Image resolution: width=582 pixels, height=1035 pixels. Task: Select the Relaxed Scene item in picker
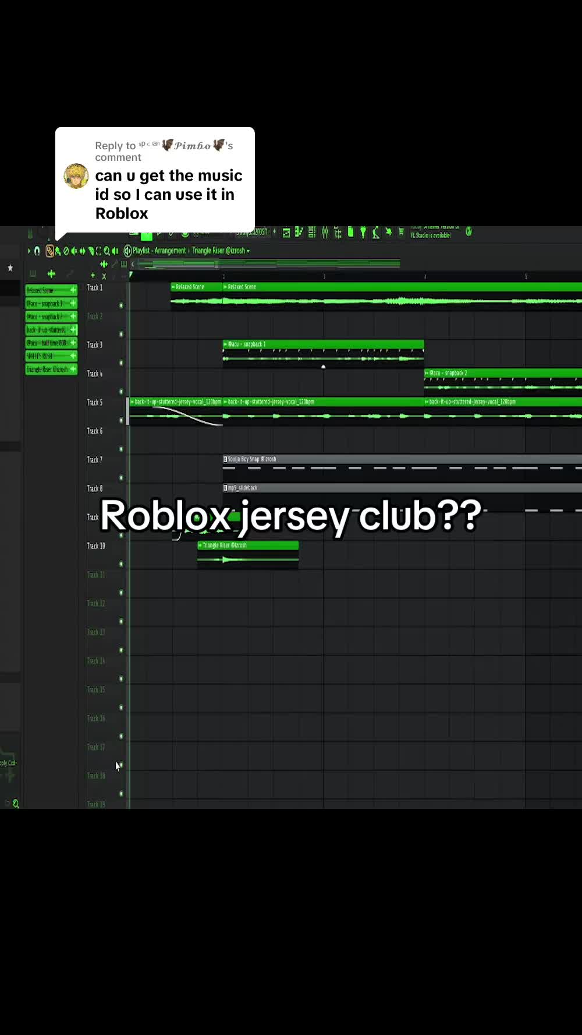(x=51, y=290)
